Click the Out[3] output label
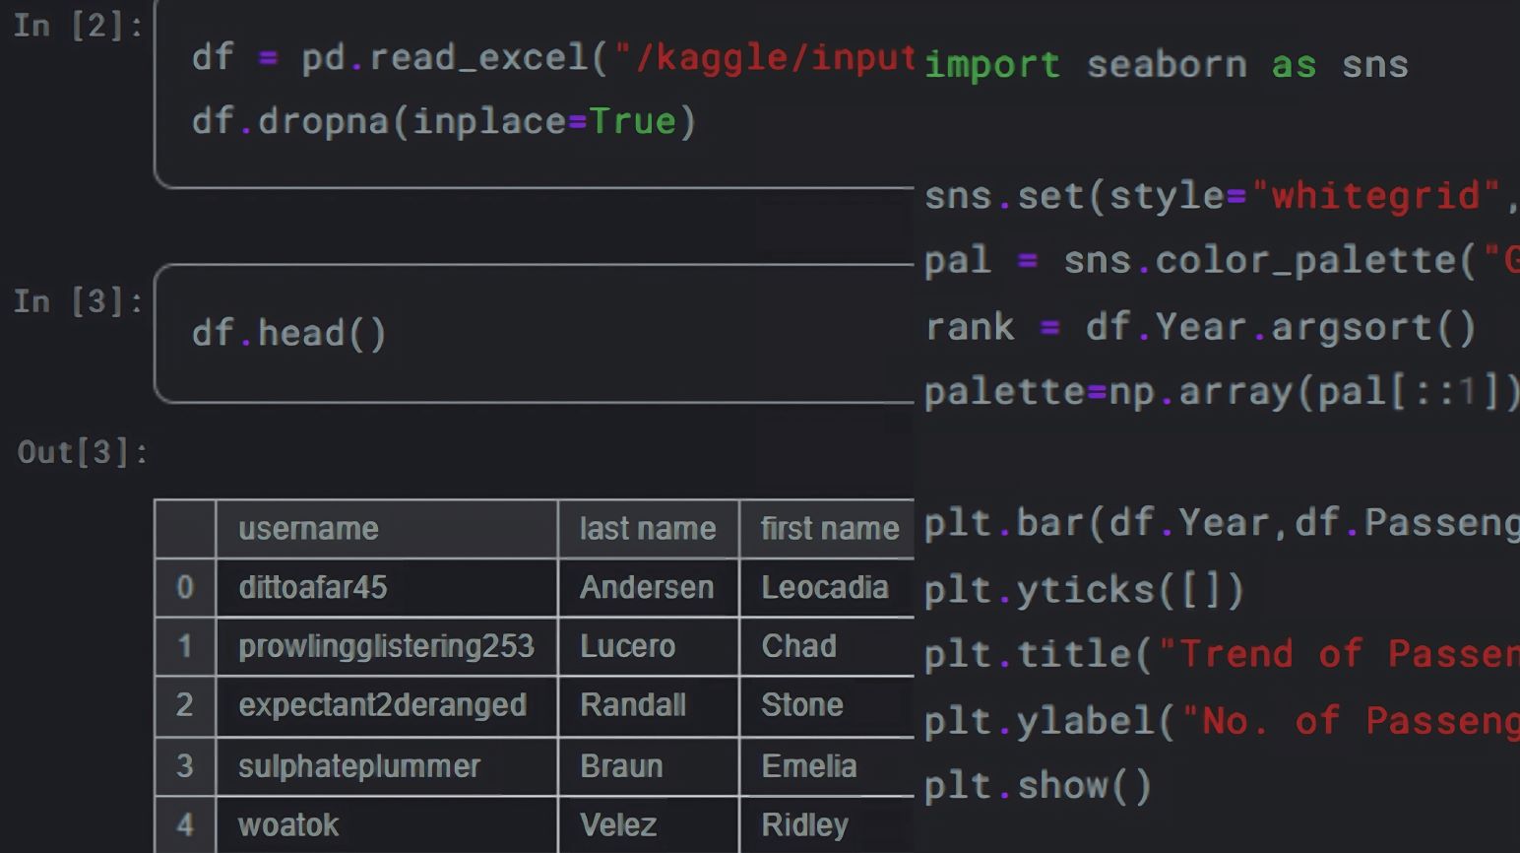The height and width of the screenshot is (853, 1520). (x=83, y=452)
